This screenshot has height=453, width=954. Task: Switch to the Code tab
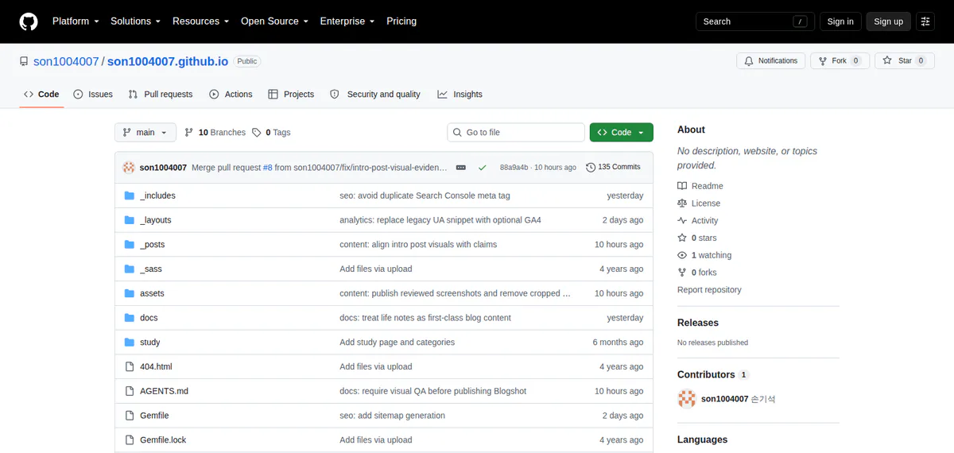[41, 95]
